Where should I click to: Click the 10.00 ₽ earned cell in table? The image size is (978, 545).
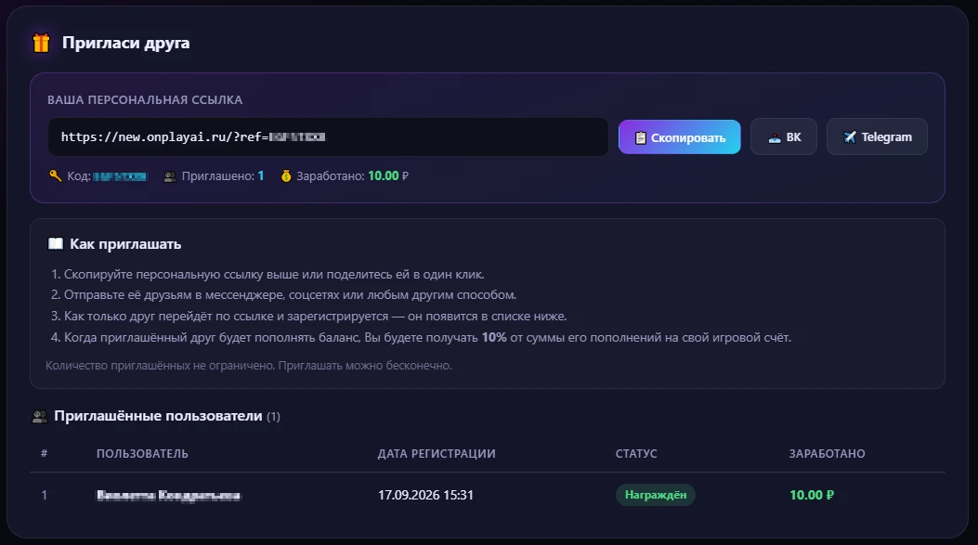click(x=812, y=495)
